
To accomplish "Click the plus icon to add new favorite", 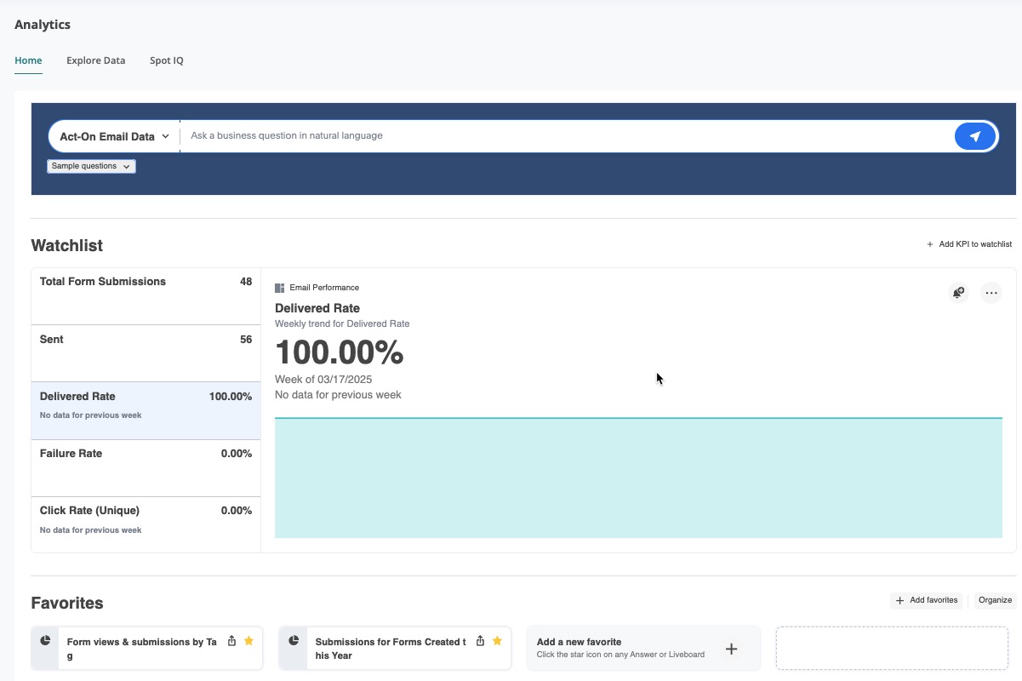I will [x=731, y=649].
